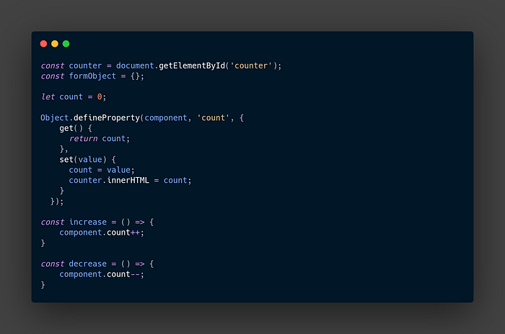Click 'defineProperty' method name
Viewport: 505px width, 334px height.
[107, 118]
